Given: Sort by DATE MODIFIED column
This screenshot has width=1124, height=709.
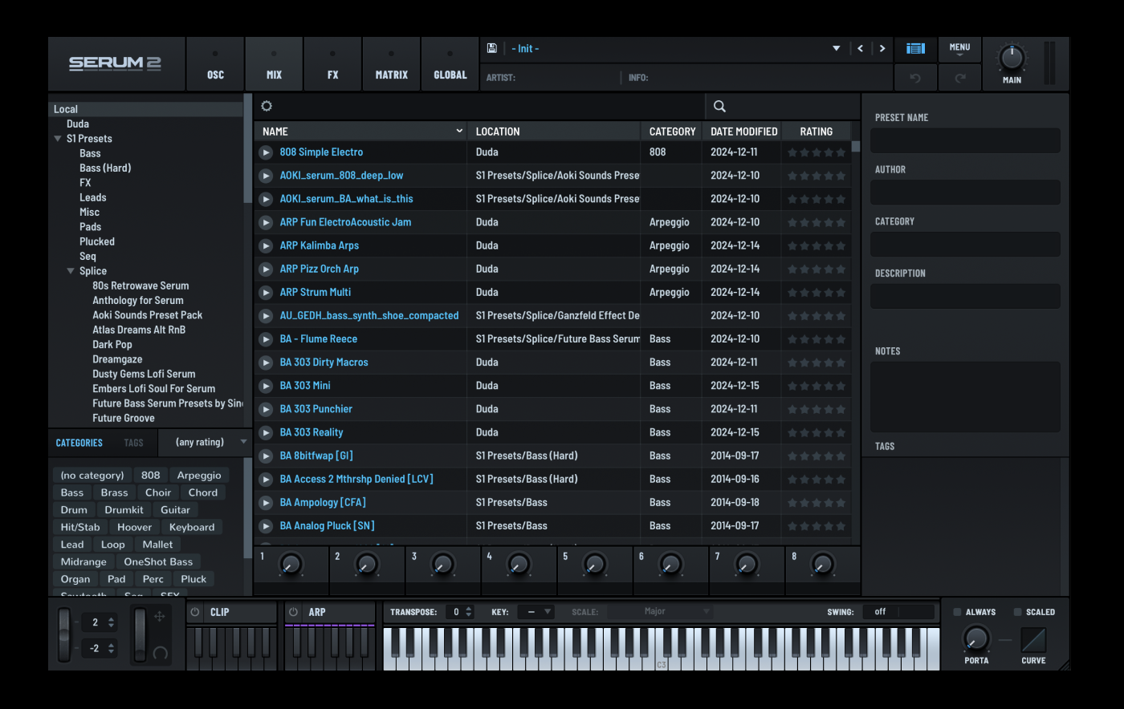Looking at the screenshot, I should point(743,132).
